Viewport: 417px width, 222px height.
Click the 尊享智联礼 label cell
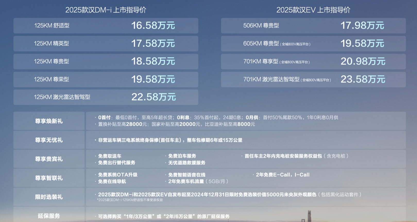coord(49,178)
